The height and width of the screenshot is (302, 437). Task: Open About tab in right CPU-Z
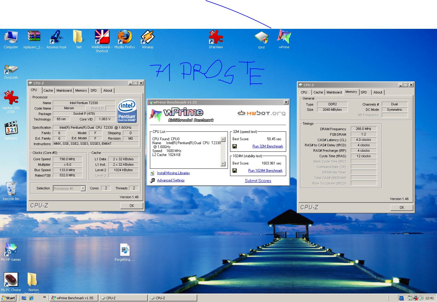pos(378,92)
